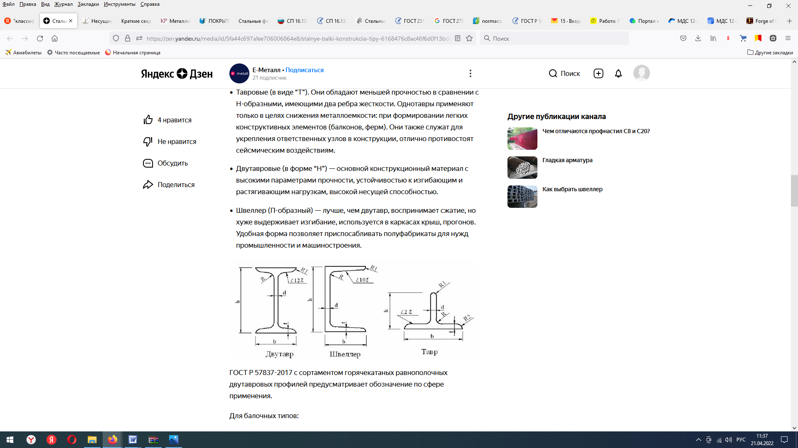Open the Windows notification center
Viewport: 798px width, 448px height.
tap(784, 440)
